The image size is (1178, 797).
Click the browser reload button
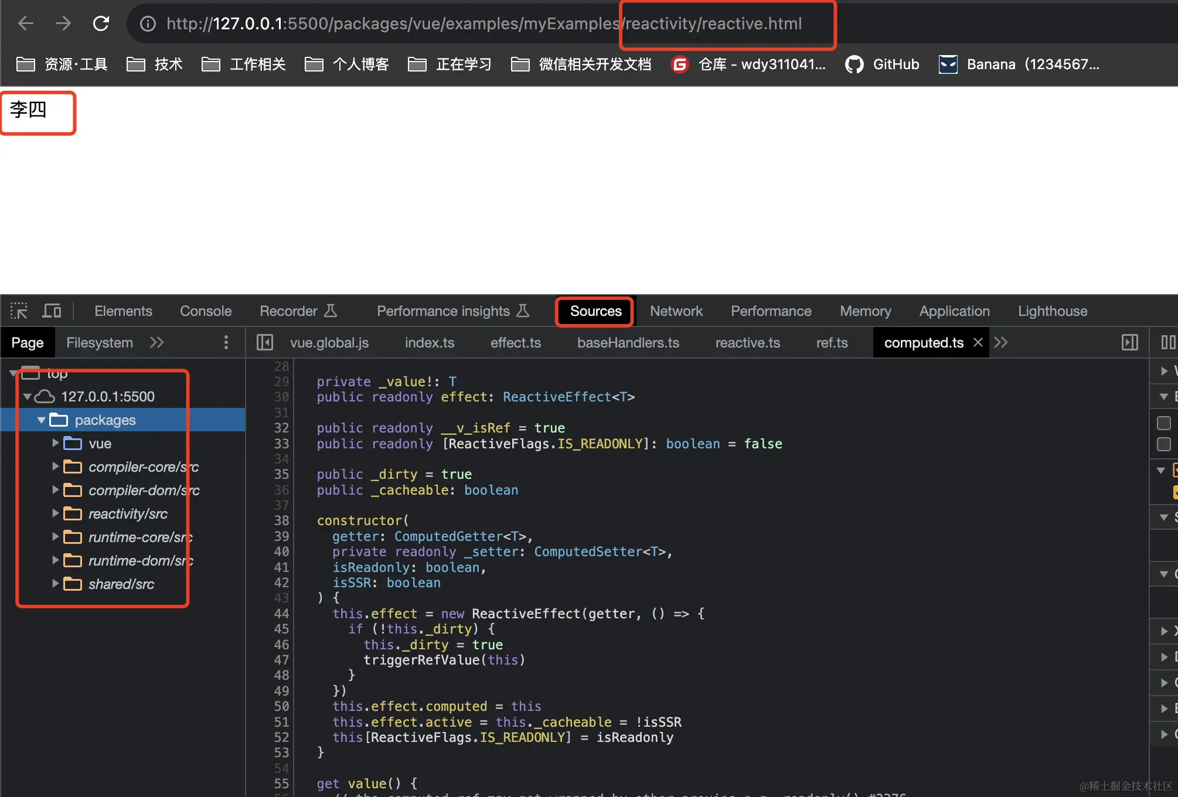pos(101,23)
